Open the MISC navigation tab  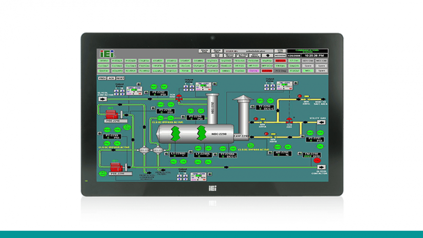click(x=308, y=71)
